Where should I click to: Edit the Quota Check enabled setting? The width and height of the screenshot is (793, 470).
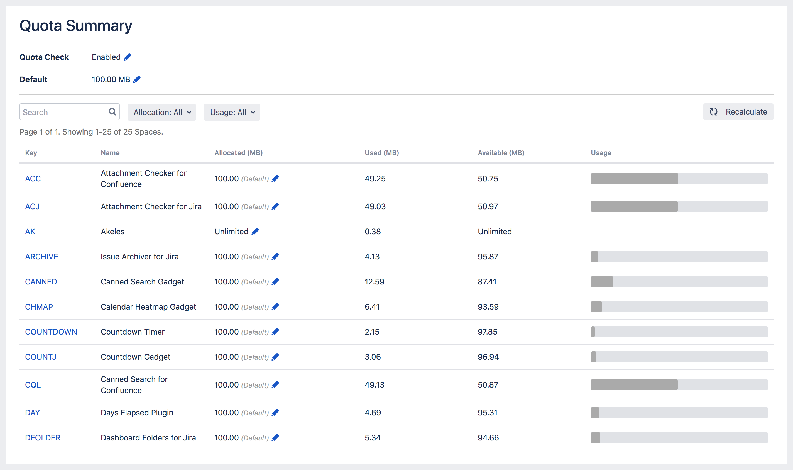(127, 57)
